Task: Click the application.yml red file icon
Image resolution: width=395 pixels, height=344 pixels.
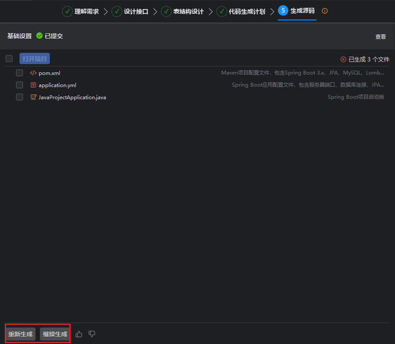Action: (x=33, y=85)
